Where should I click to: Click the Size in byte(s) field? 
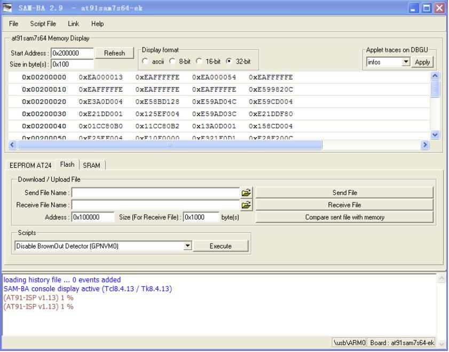pos(72,64)
